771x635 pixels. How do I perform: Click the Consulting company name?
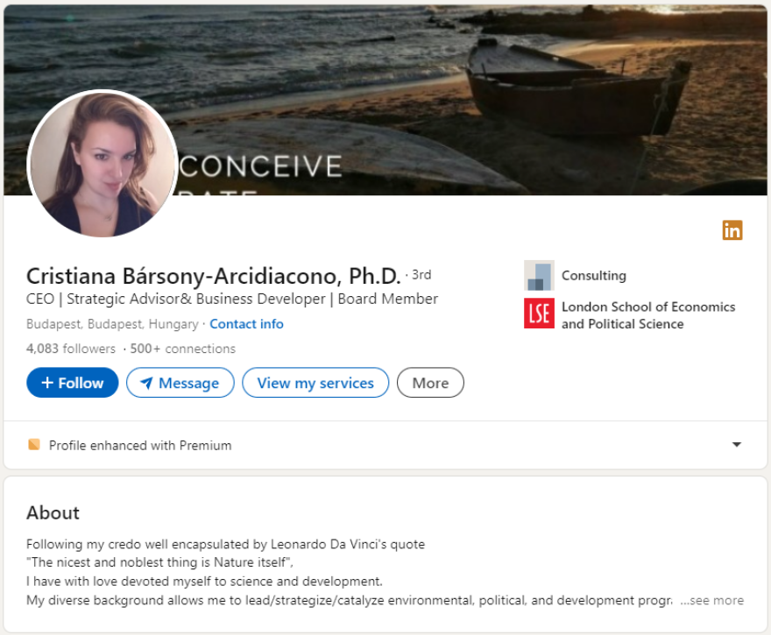tap(593, 275)
